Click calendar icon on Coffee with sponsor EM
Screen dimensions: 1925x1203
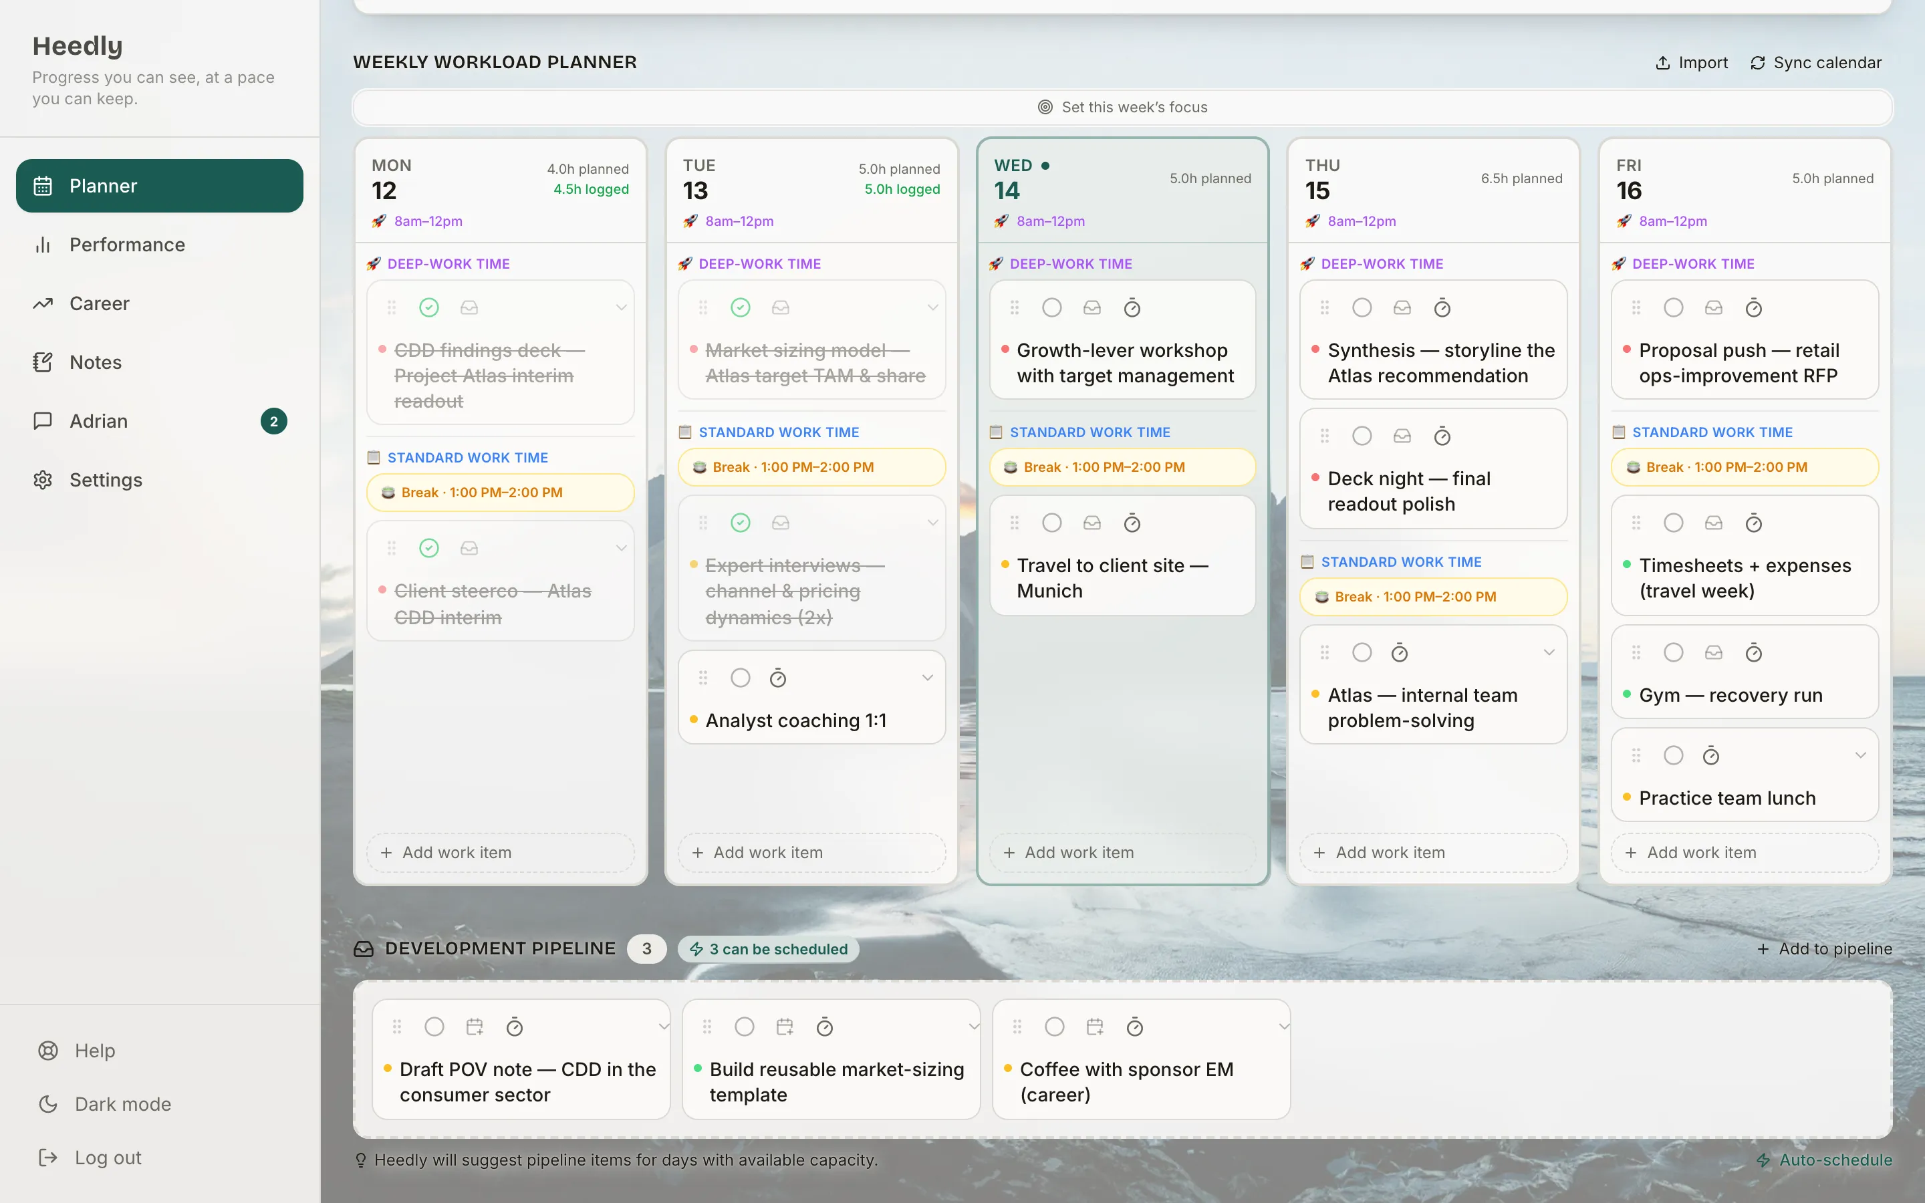pyautogui.click(x=1096, y=1027)
